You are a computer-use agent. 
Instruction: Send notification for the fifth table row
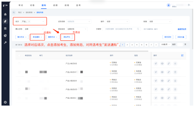pos(156,98)
